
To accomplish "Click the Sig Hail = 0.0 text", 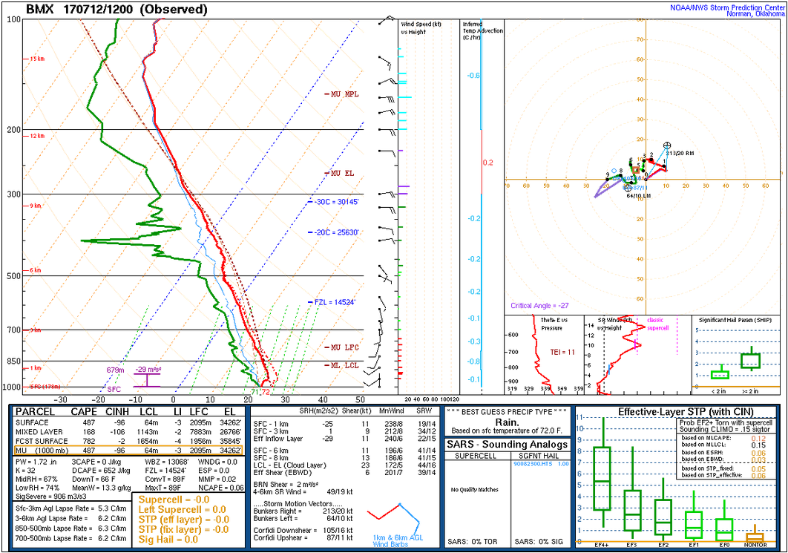I will click(169, 540).
